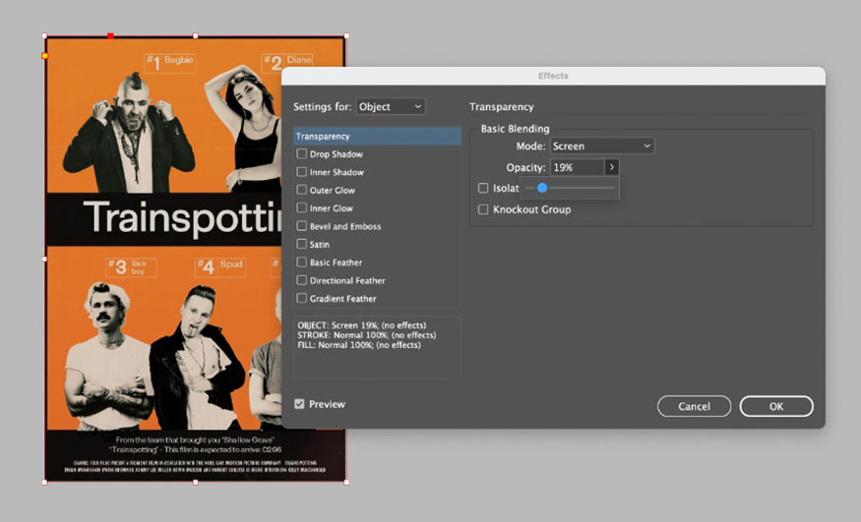Click the '#3 Sick boy' label on poster
Viewport: 861px width, 522px height.
click(131, 267)
